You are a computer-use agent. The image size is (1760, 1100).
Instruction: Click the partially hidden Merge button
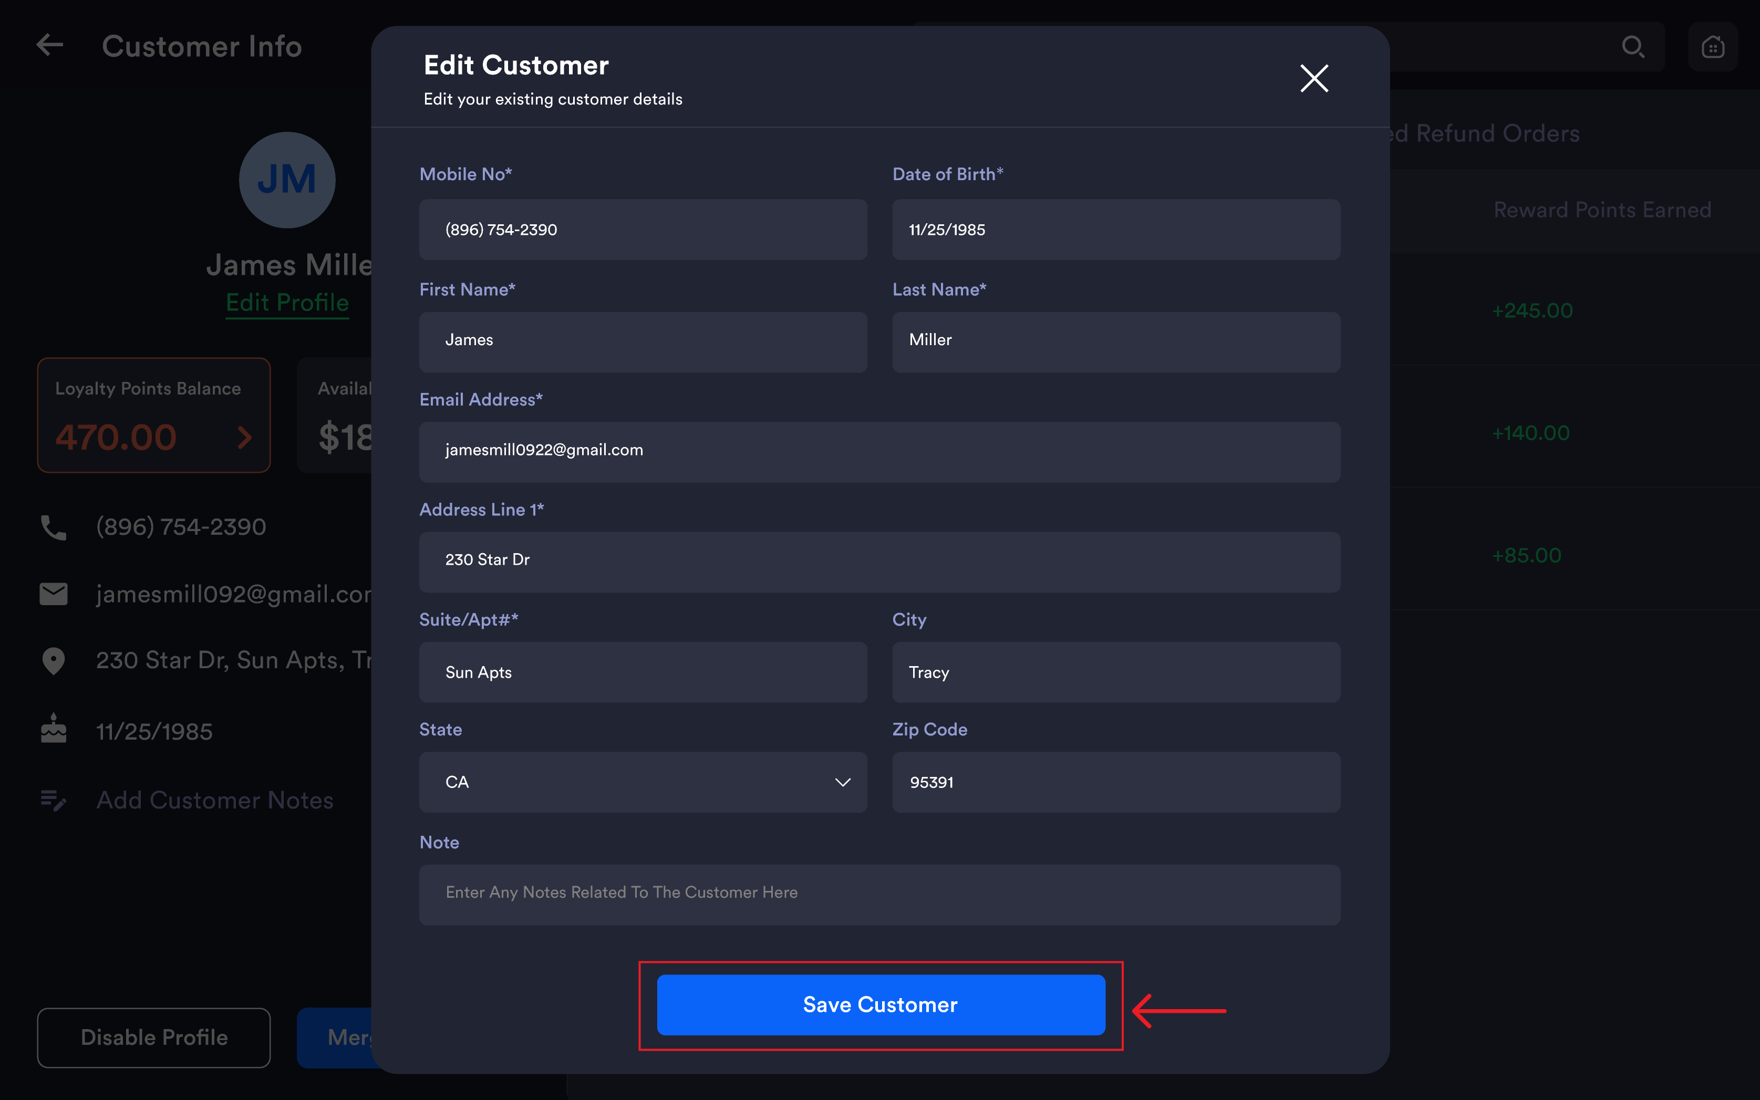[335, 1037]
